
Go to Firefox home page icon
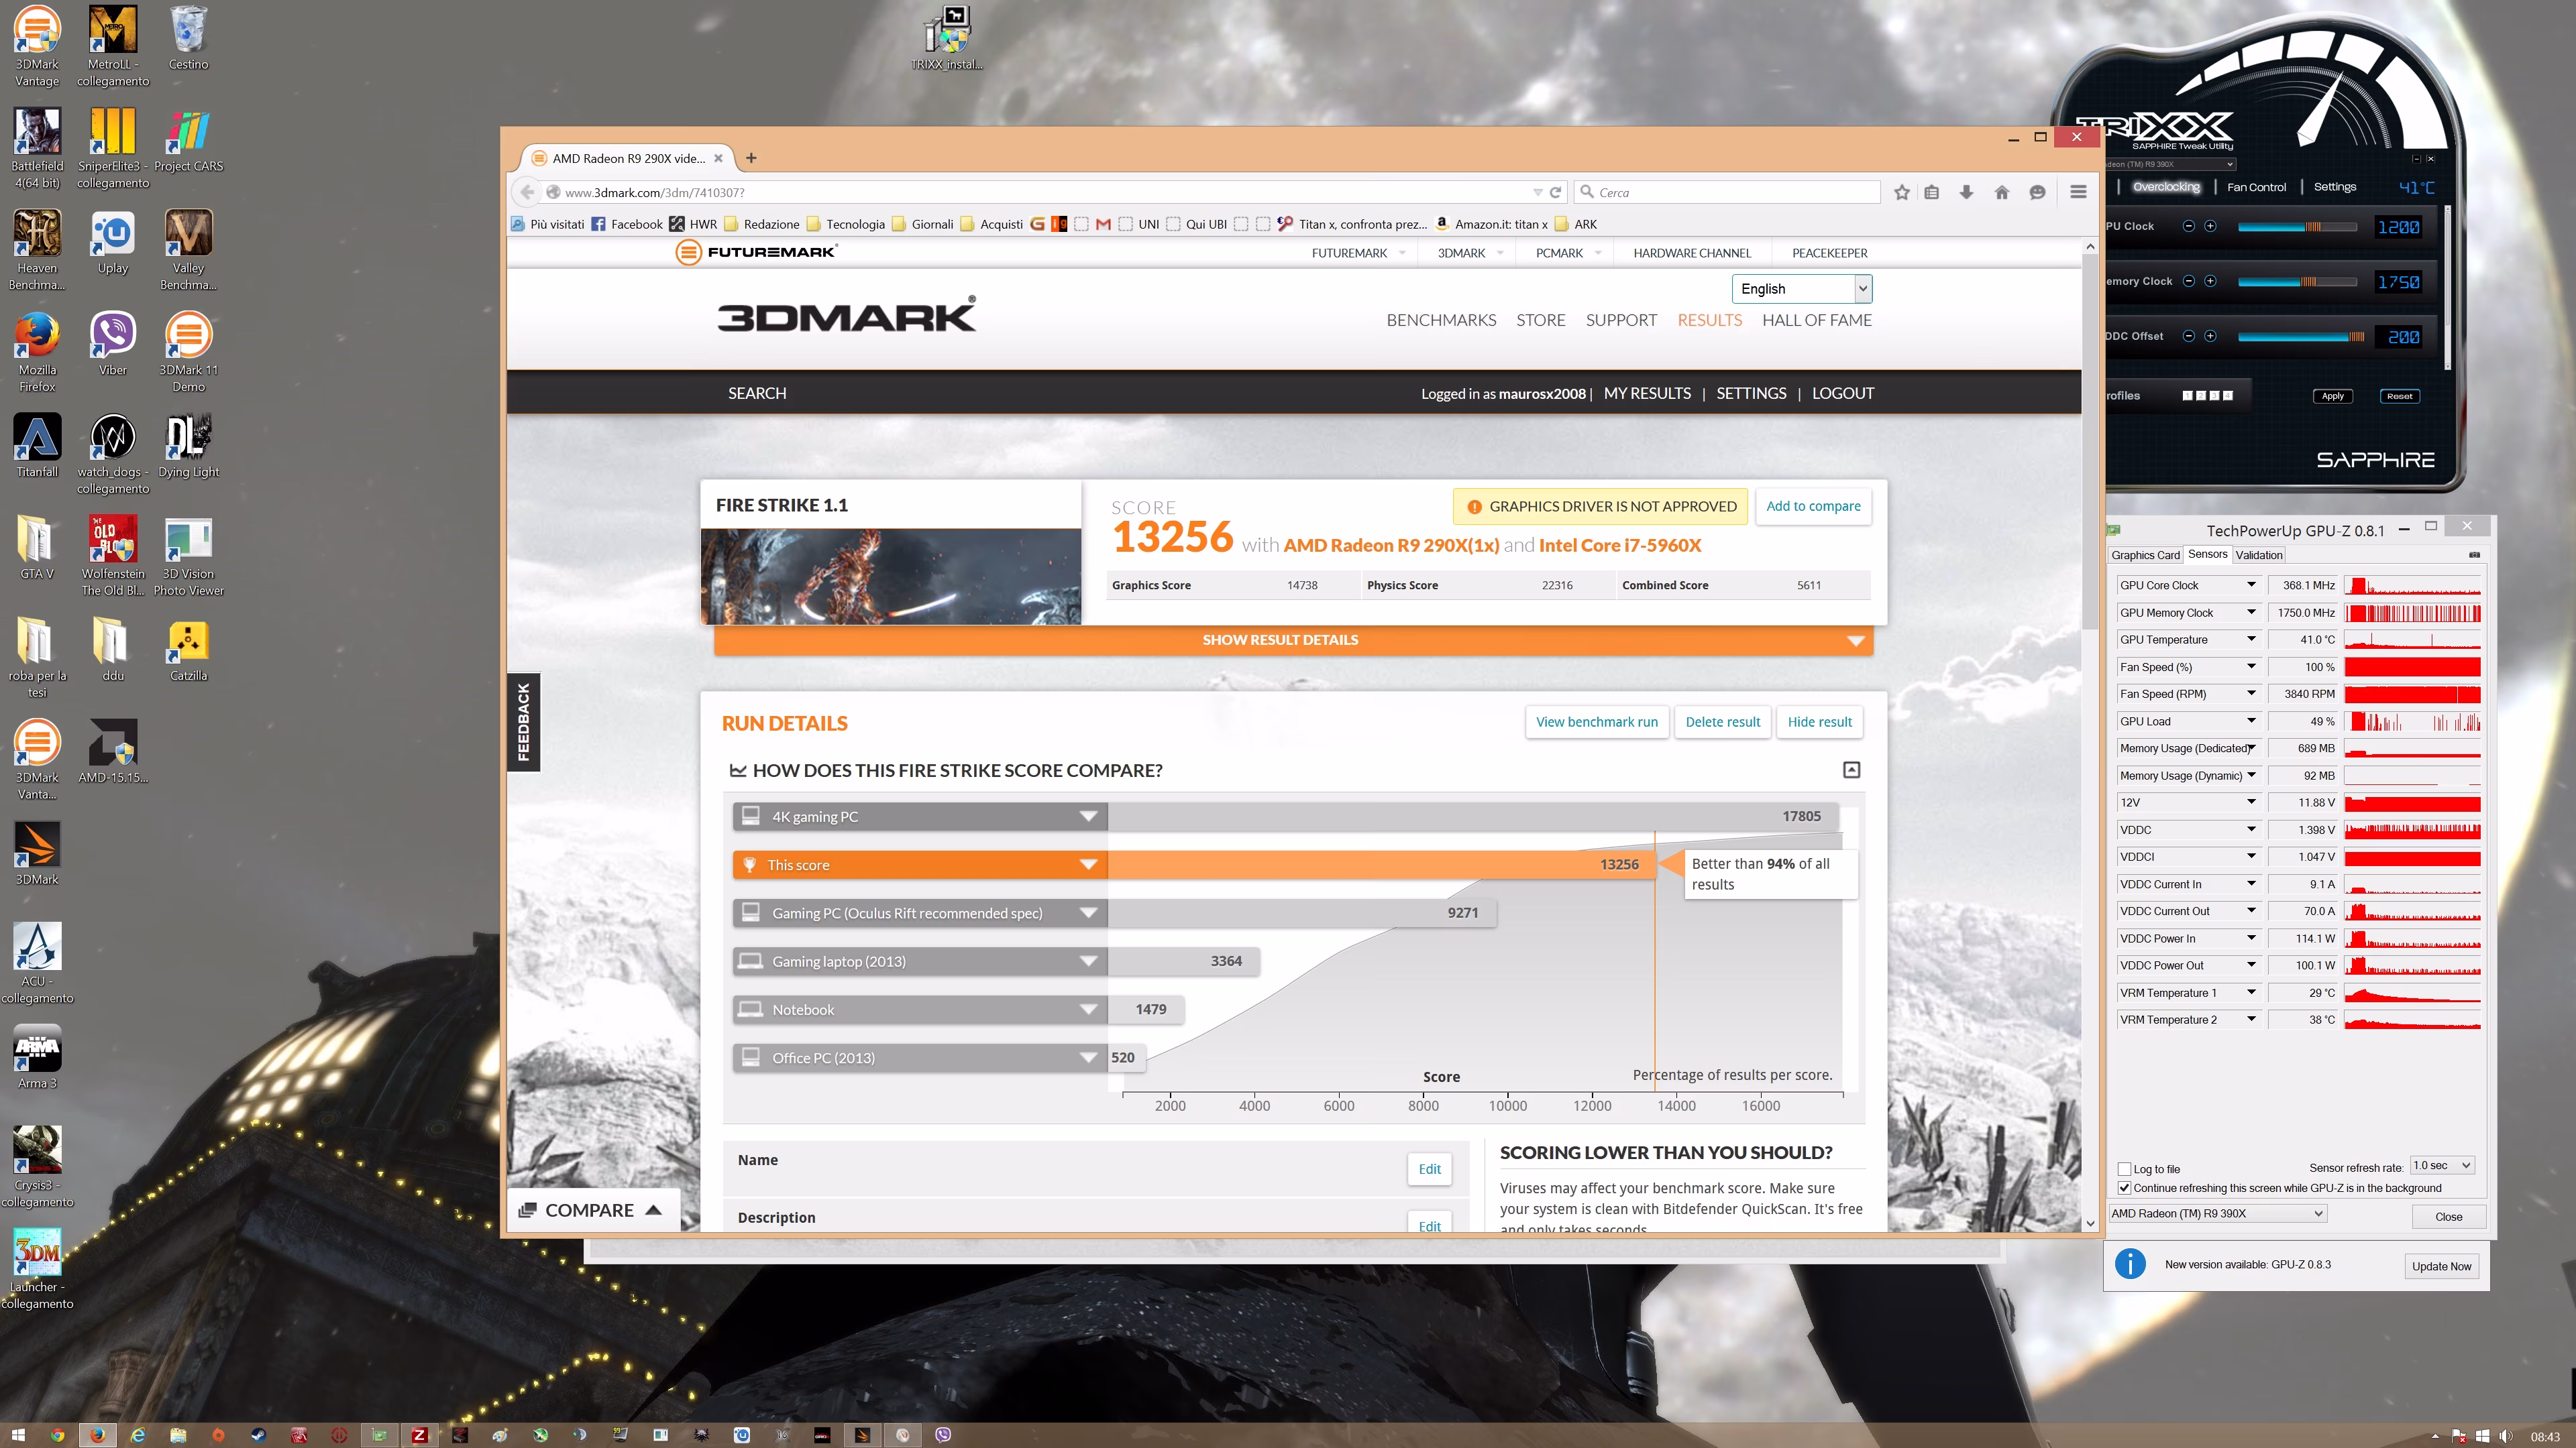tap(2001, 192)
